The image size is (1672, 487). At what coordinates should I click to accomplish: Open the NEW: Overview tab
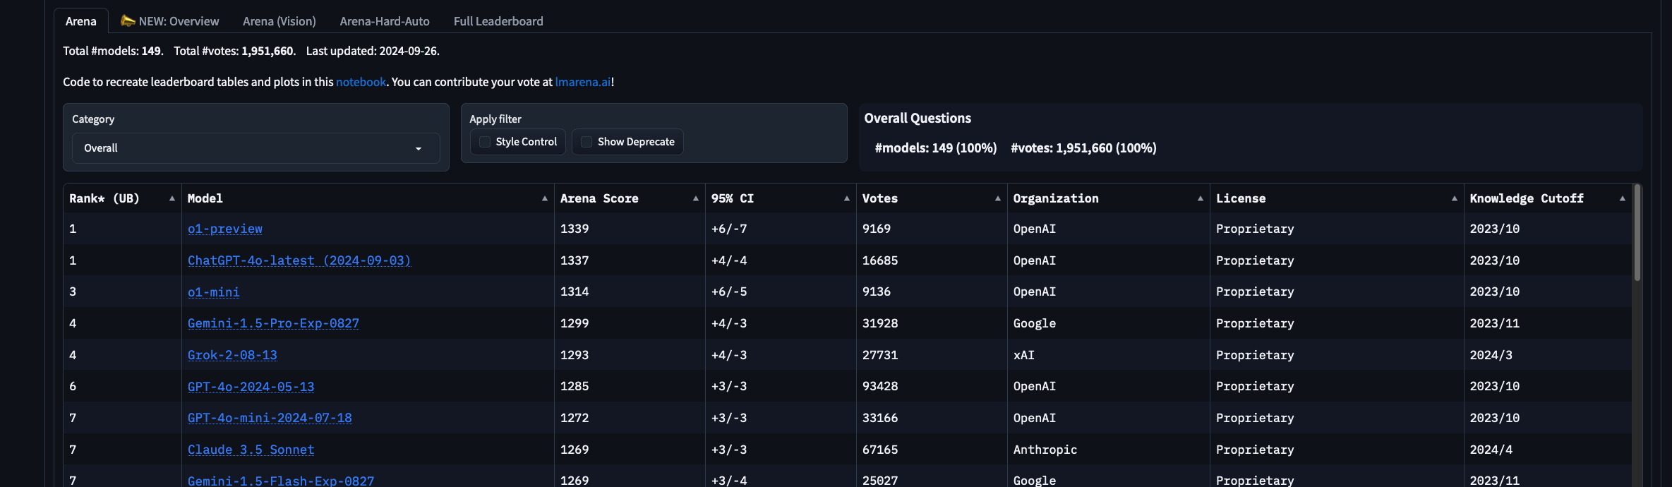(x=170, y=21)
